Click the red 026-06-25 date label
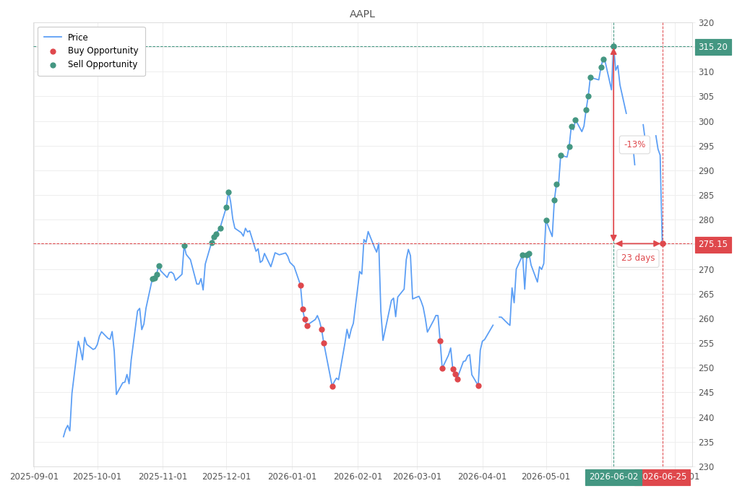 [666, 477]
